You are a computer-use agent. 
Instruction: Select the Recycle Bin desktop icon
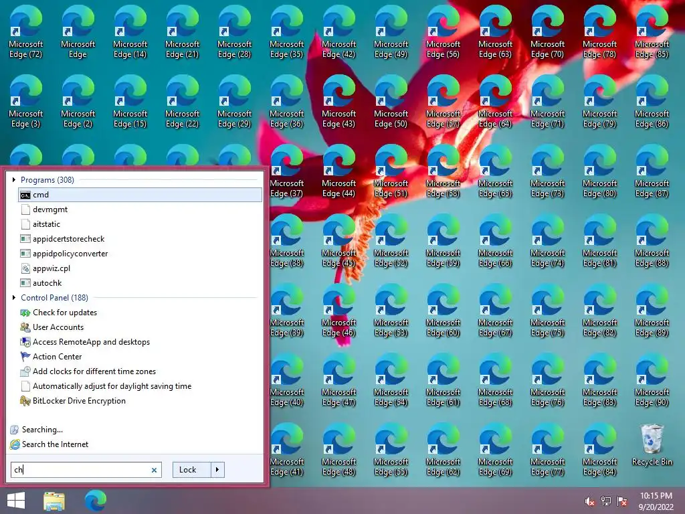click(x=652, y=445)
